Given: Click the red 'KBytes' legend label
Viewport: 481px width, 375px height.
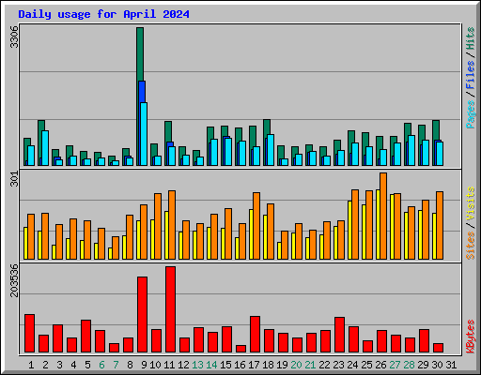Looking at the screenshot, I should pos(471,337).
